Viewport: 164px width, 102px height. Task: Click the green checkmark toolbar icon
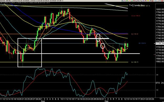pos(127,1)
